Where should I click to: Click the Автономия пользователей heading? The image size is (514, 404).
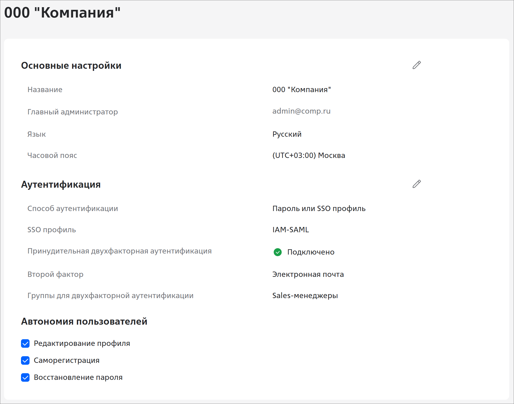84,321
